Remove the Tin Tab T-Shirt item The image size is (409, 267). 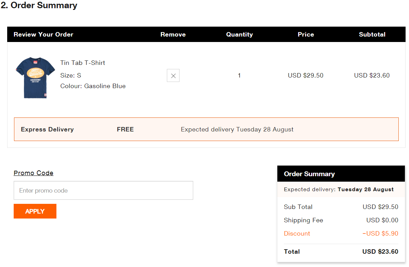click(x=173, y=75)
